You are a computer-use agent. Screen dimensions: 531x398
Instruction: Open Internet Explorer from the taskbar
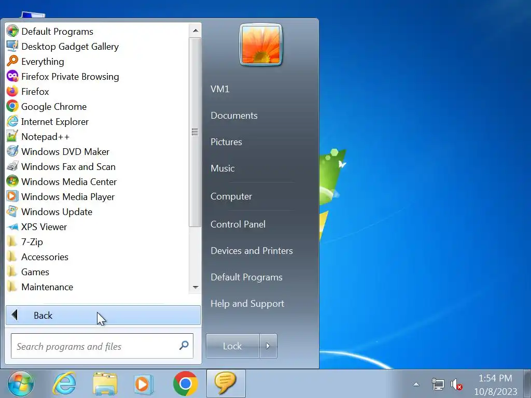point(64,384)
